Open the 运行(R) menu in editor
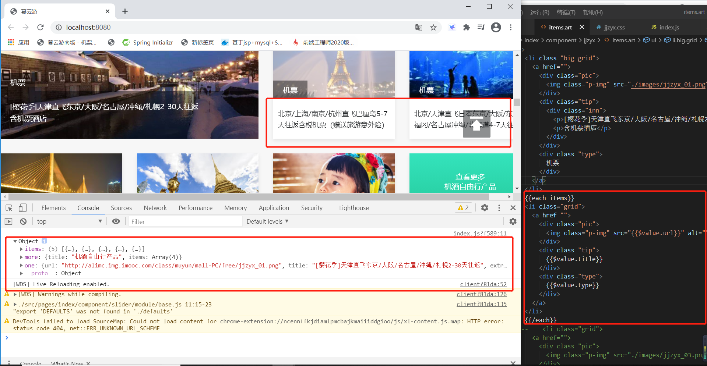 [540, 12]
